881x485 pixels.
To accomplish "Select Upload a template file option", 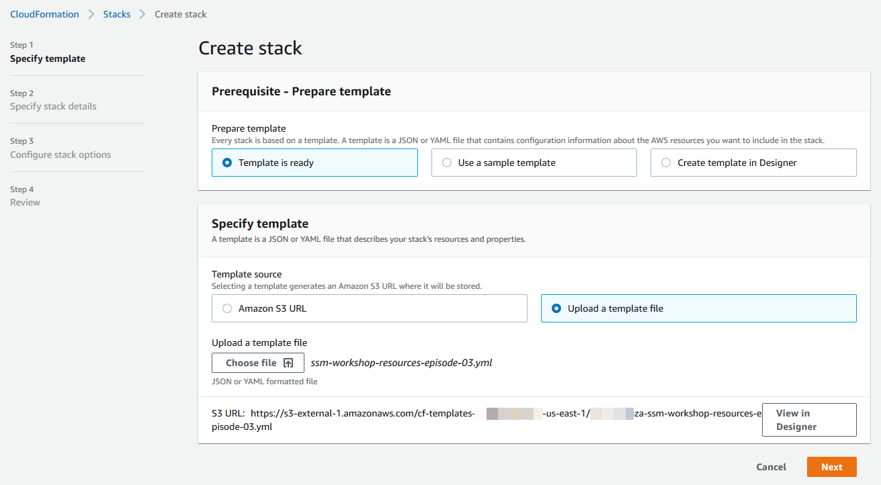I will point(699,308).
